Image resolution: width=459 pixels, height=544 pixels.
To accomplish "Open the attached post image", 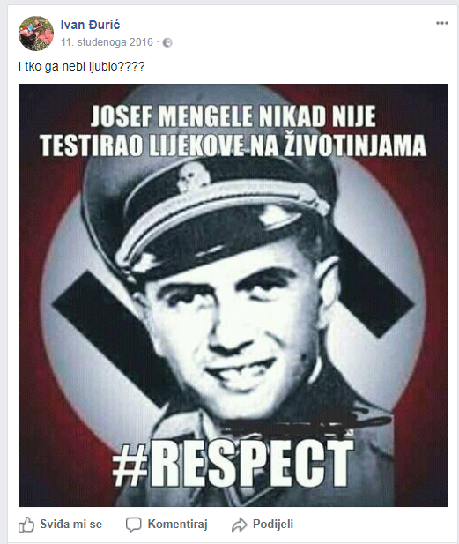I will [x=233, y=295].
